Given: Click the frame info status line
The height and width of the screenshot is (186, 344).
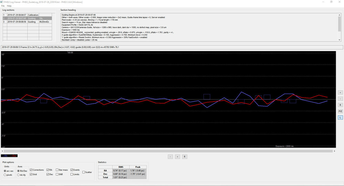Looking at the screenshot, I should coord(172,47).
